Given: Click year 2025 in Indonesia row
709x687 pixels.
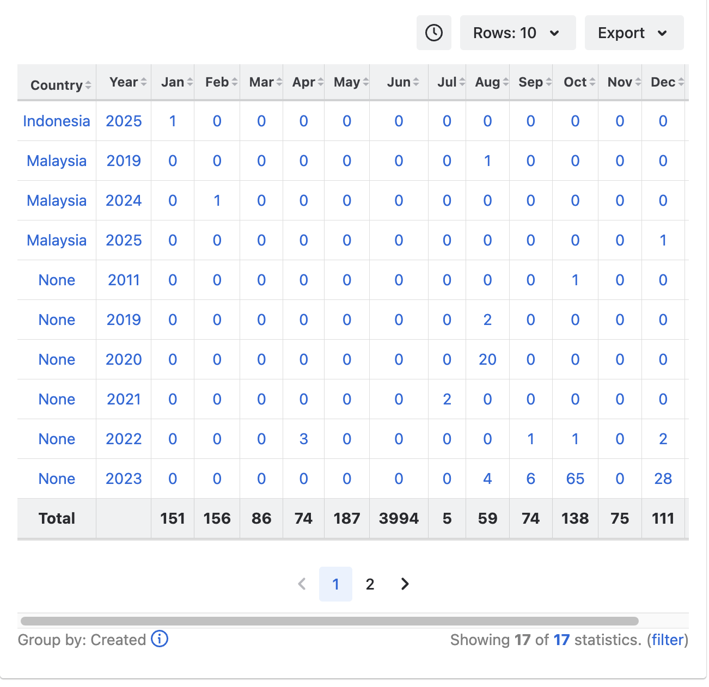Looking at the screenshot, I should pyautogui.click(x=124, y=121).
